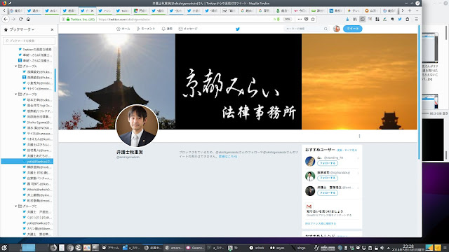Save page to Pocket
Image resolution: width=449 pixels, height=252 pixels.
point(306,19)
